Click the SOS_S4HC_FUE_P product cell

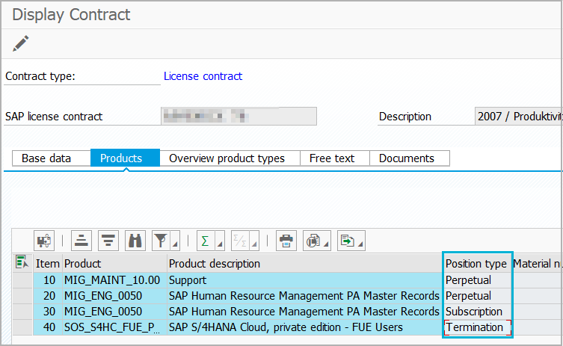pyautogui.click(x=114, y=327)
